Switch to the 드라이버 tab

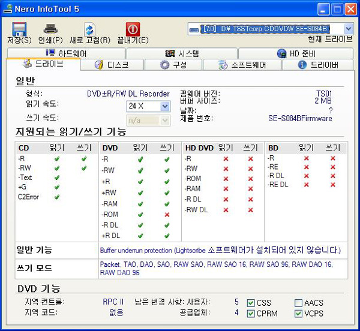click(318, 65)
